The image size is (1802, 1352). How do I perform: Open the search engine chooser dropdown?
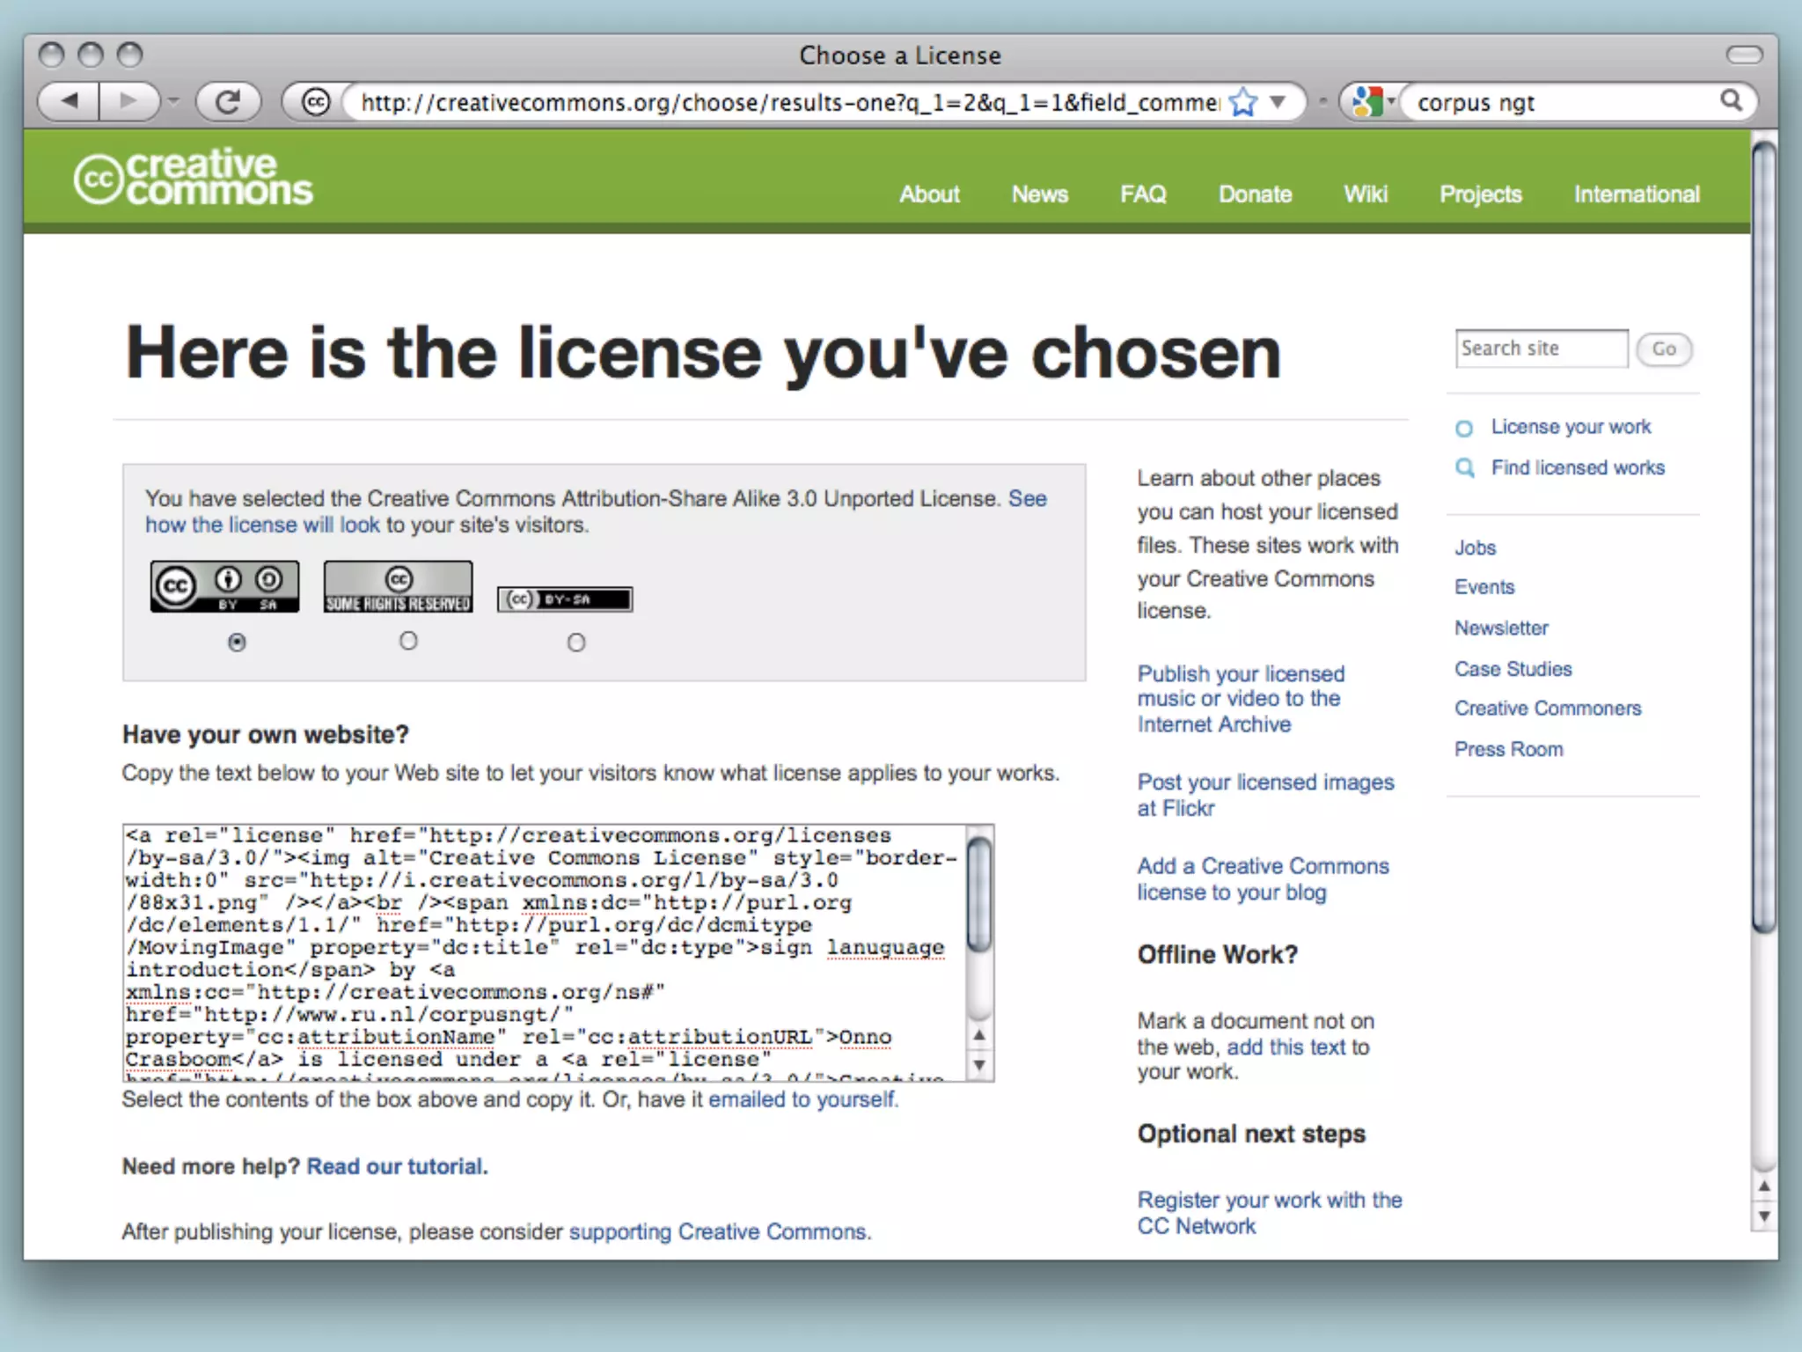tap(1391, 102)
